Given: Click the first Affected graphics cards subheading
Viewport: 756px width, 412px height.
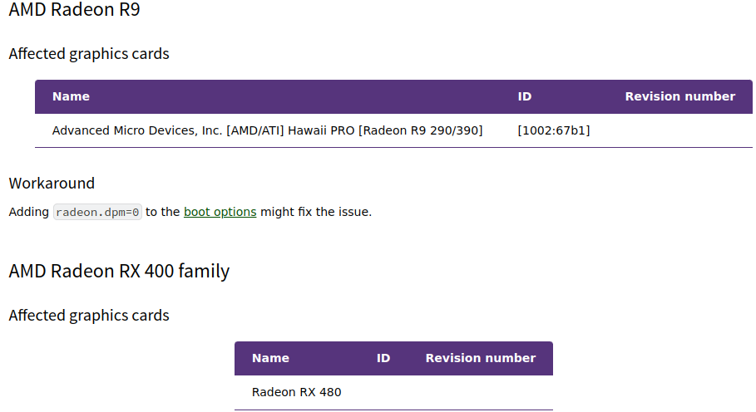Looking at the screenshot, I should 89,54.
